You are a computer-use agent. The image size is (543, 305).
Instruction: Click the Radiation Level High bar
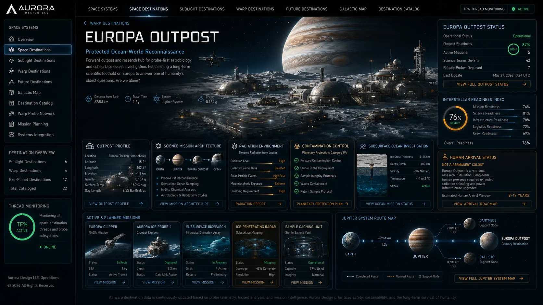(258, 164)
